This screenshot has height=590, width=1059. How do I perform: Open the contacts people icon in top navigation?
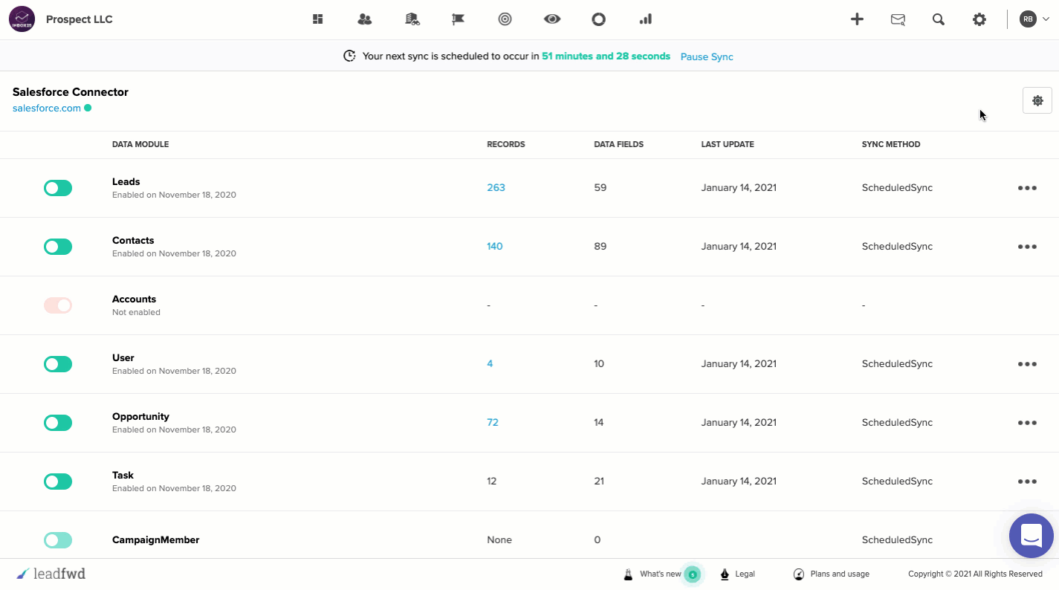coord(364,19)
